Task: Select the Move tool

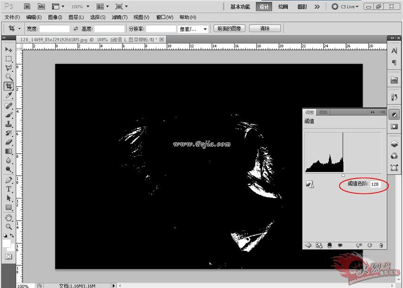Action: point(8,49)
